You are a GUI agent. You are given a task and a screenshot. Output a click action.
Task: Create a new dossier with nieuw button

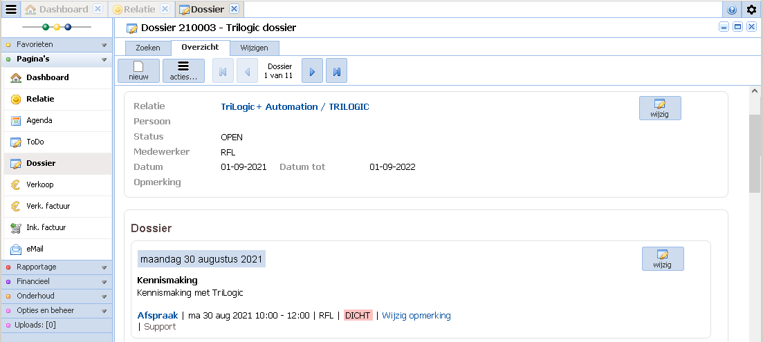coord(138,71)
